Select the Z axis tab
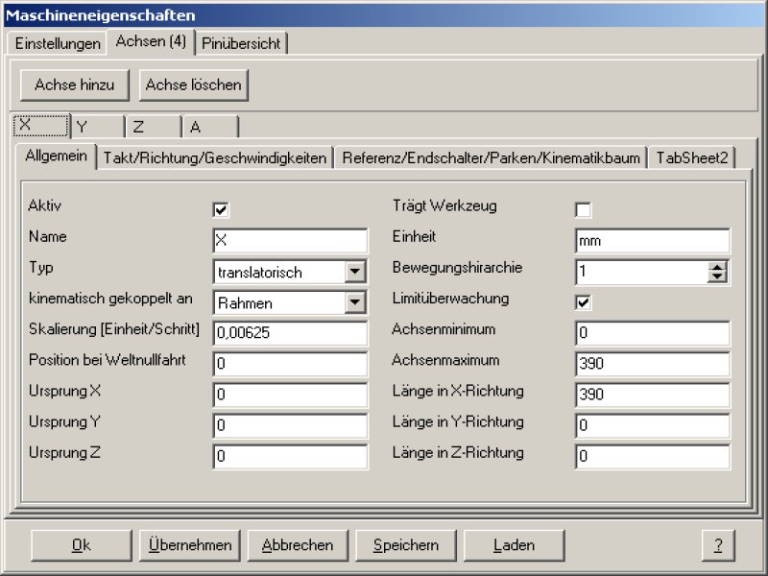 pos(155,127)
